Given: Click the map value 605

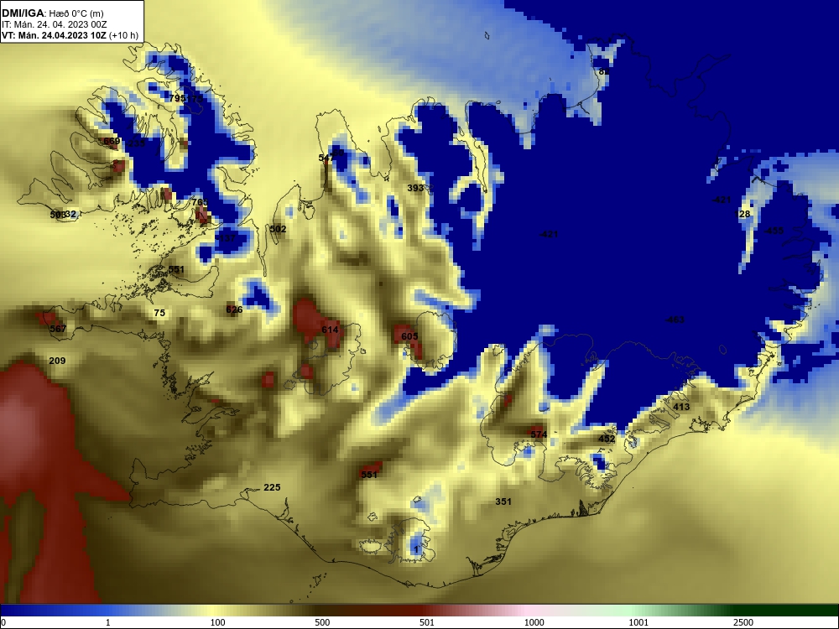Looking at the screenshot, I should [409, 336].
